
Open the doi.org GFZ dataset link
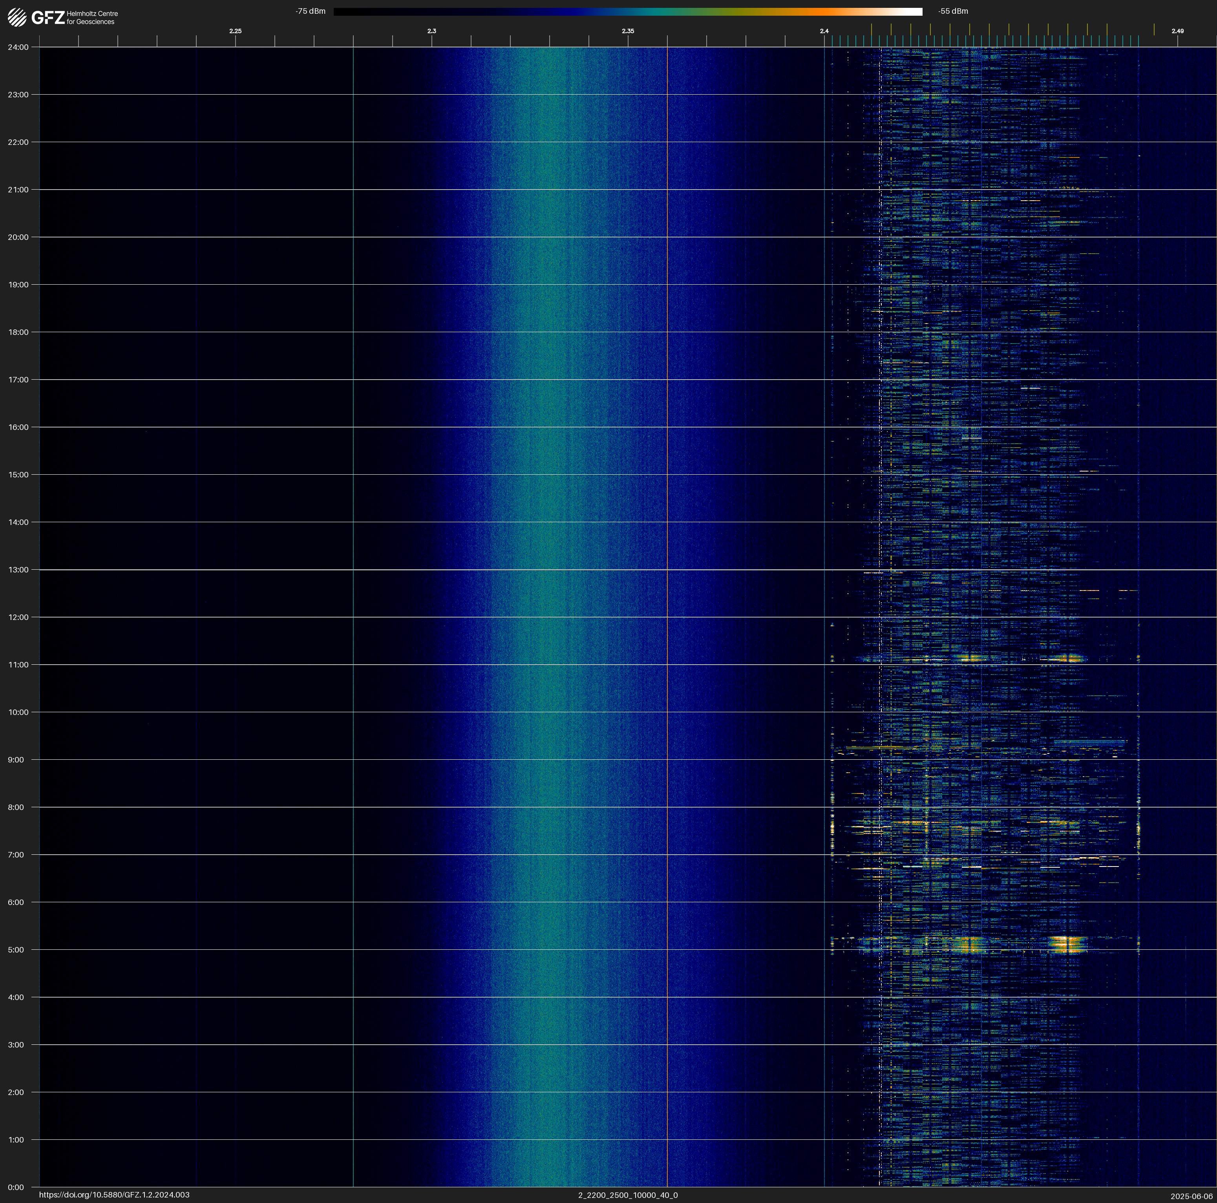pos(114,1195)
